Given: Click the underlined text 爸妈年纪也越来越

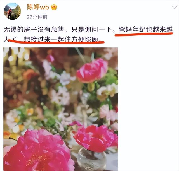Looking at the screenshot, I should tap(145, 30).
